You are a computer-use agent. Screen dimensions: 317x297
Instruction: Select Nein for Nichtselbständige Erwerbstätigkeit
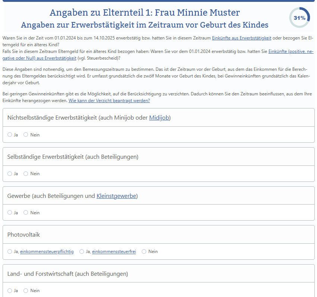pyautogui.click(x=26, y=135)
